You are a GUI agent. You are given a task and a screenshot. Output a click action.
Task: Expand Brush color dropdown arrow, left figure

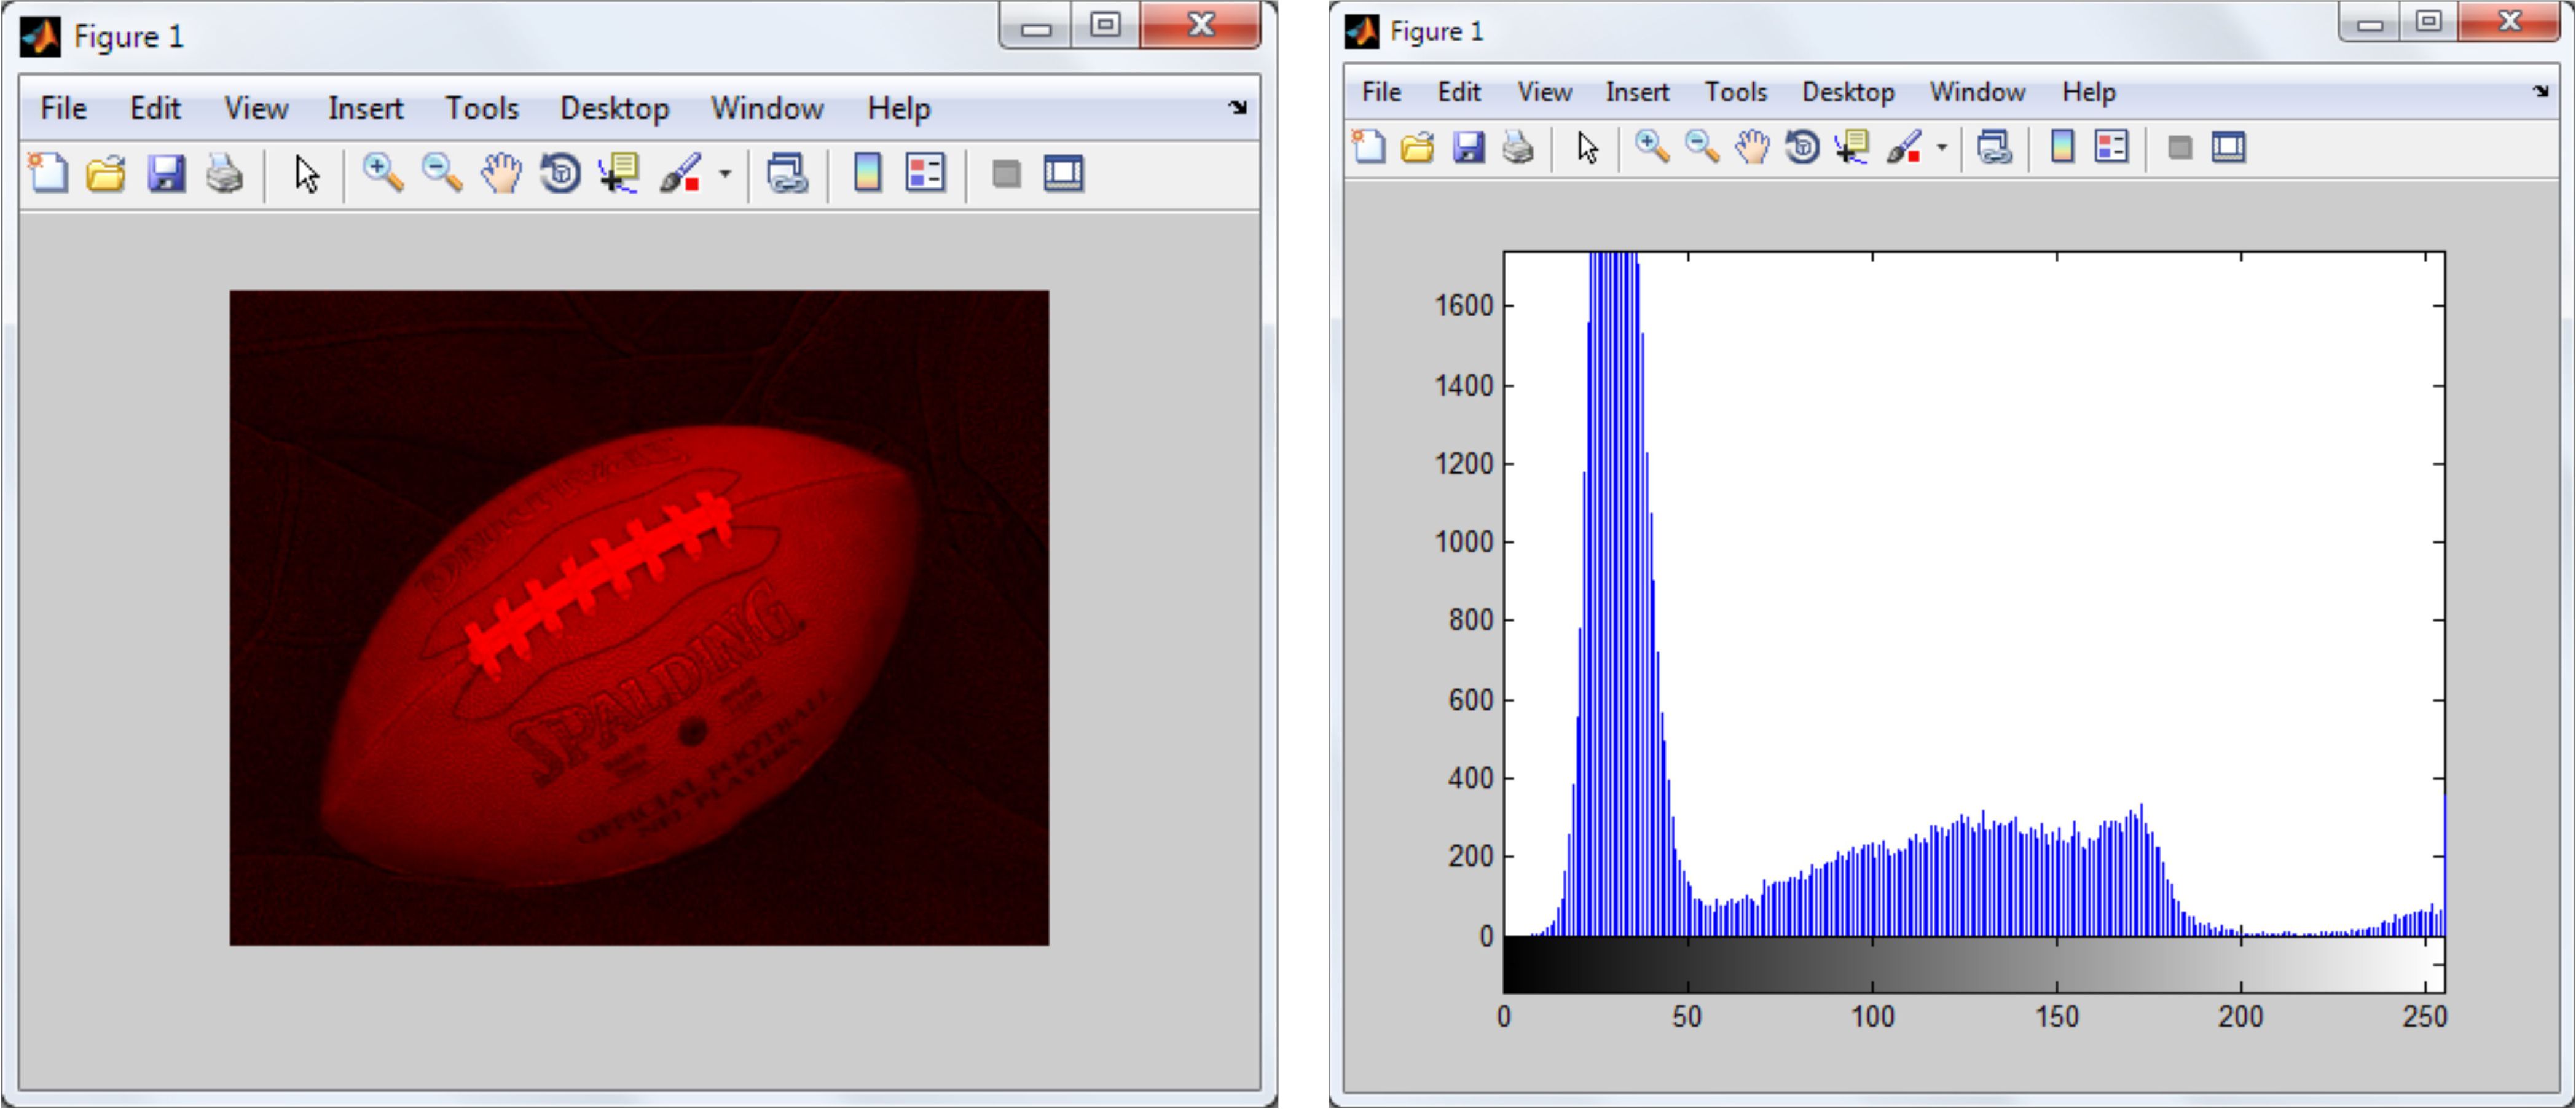click(x=726, y=174)
